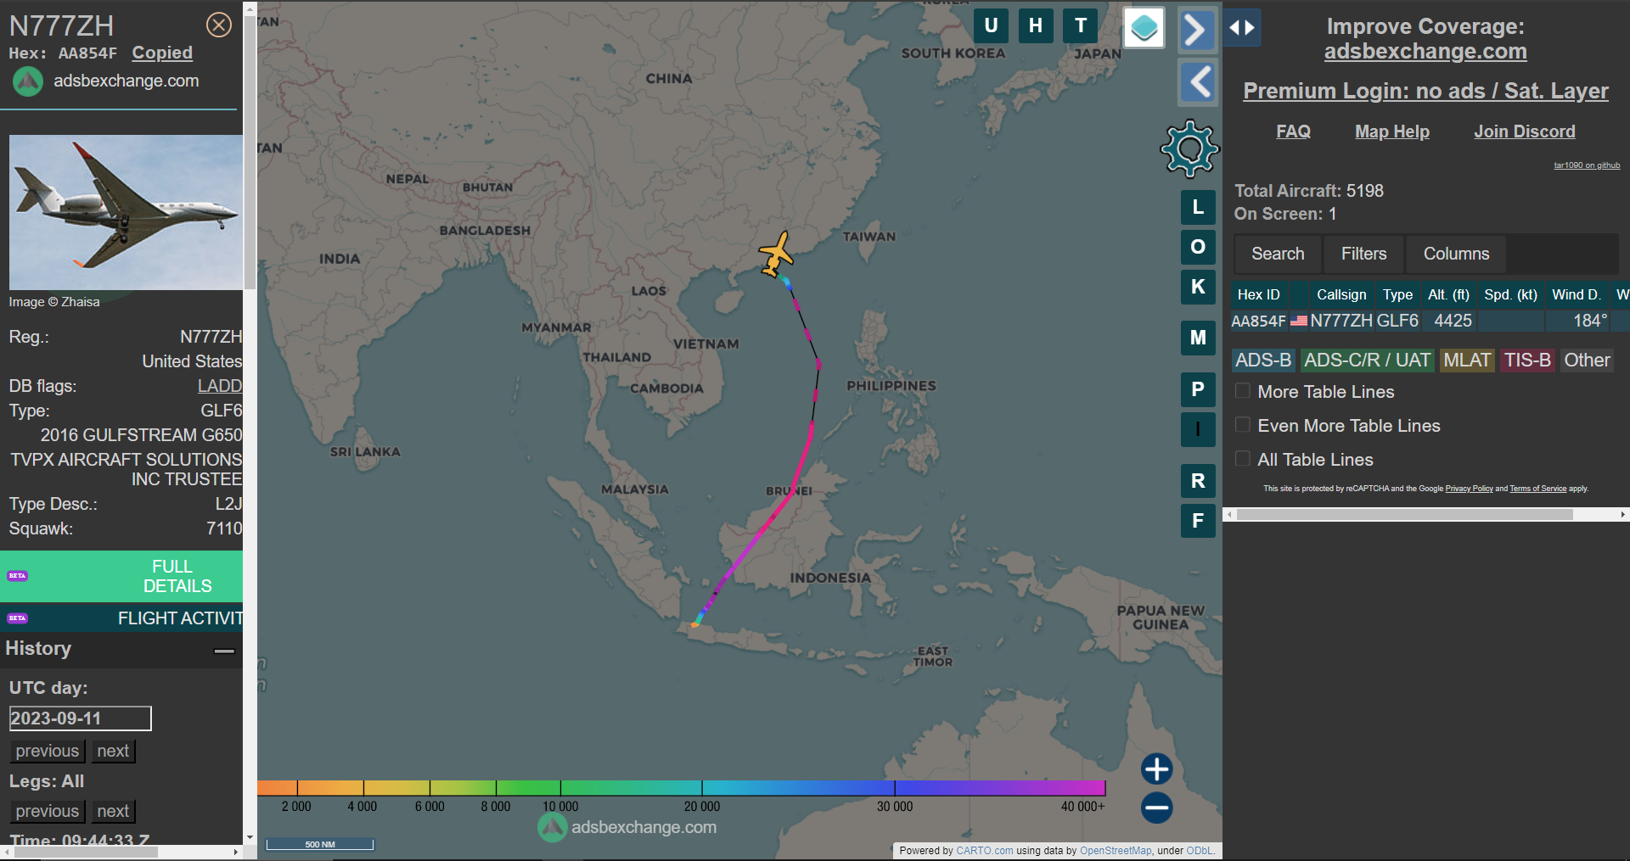Click the O map button
The height and width of the screenshot is (861, 1630).
1198,247
